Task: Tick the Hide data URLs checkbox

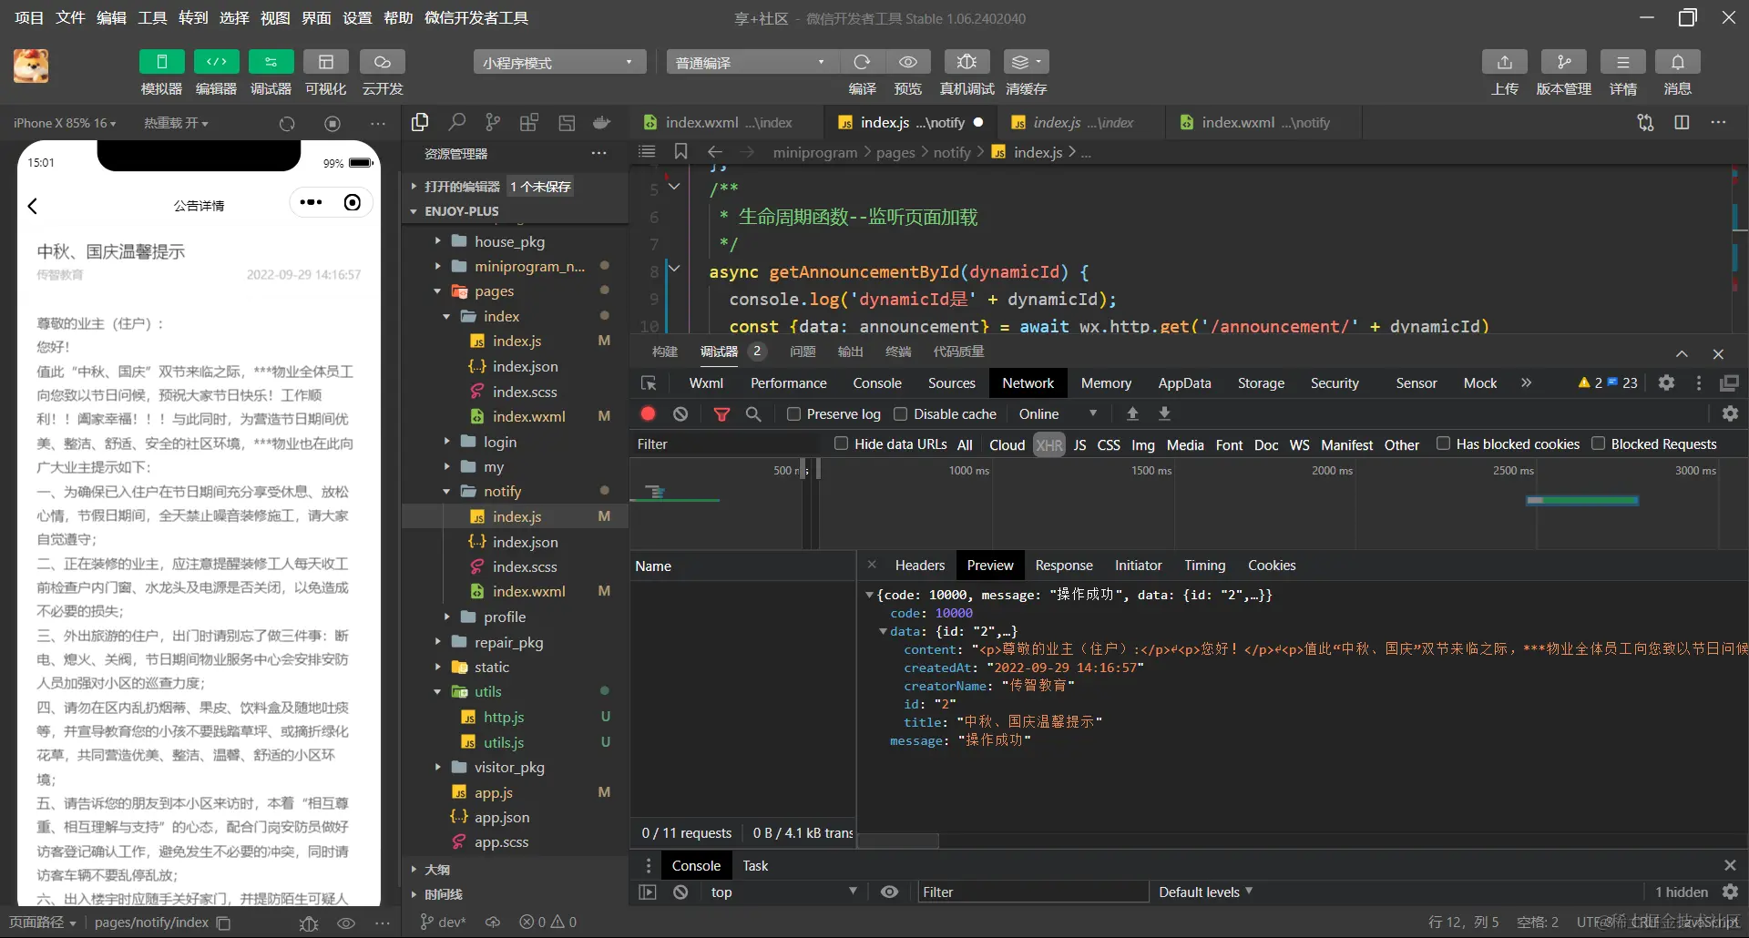Action: [841, 444]
